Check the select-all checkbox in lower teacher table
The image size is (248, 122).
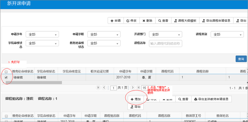coord(6,116)
